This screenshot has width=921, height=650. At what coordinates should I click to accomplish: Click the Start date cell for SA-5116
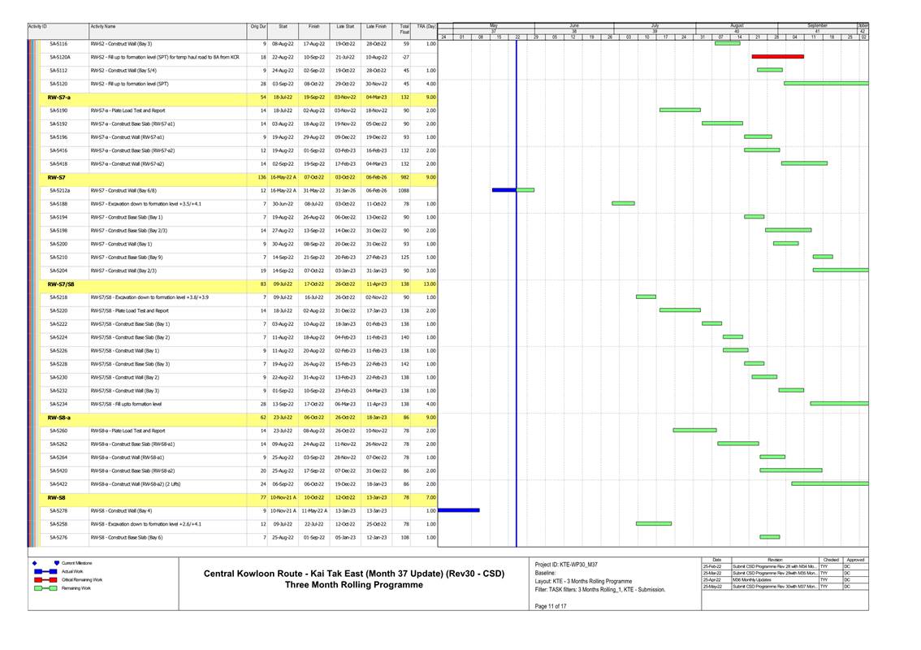(283, 44)
